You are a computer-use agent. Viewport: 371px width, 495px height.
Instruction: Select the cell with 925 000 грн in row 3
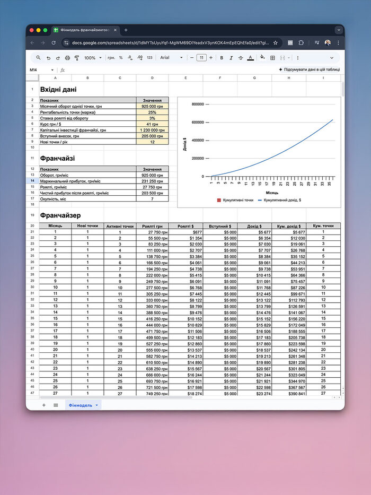tap(153, 107)
